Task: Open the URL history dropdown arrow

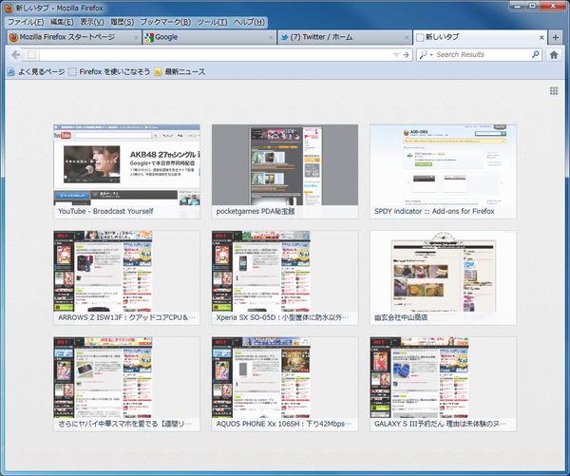Action: [396, 55]
